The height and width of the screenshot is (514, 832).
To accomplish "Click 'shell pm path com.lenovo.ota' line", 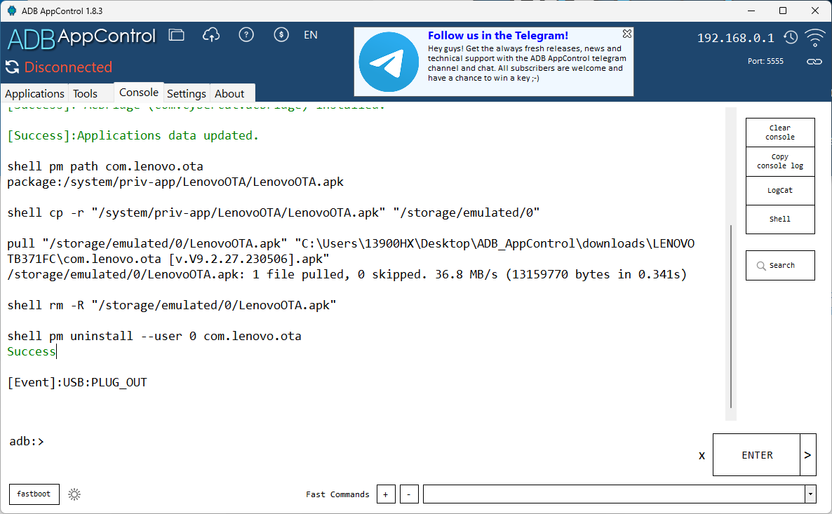I will click(105, 167).
